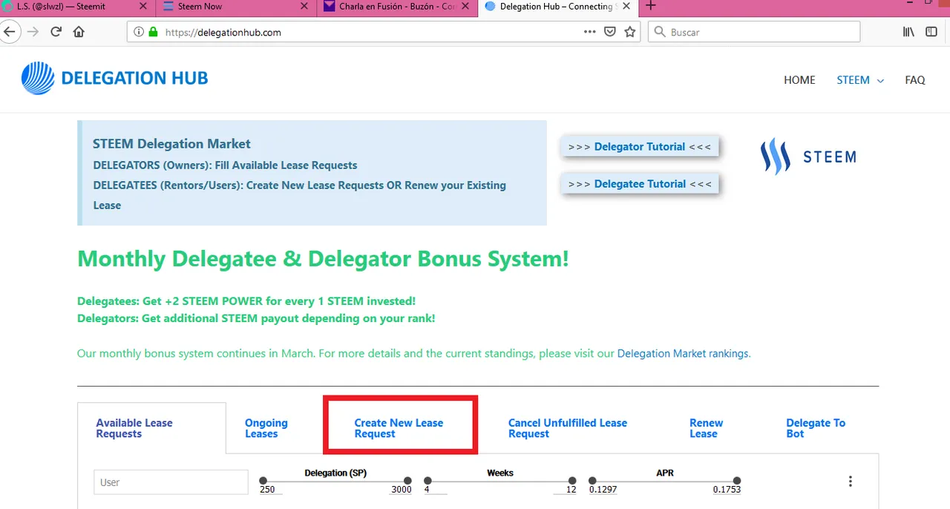This screenshot has height=509, width=950.
Task: Go back with the browser back arrow
Action: click(x=10, y=32)
